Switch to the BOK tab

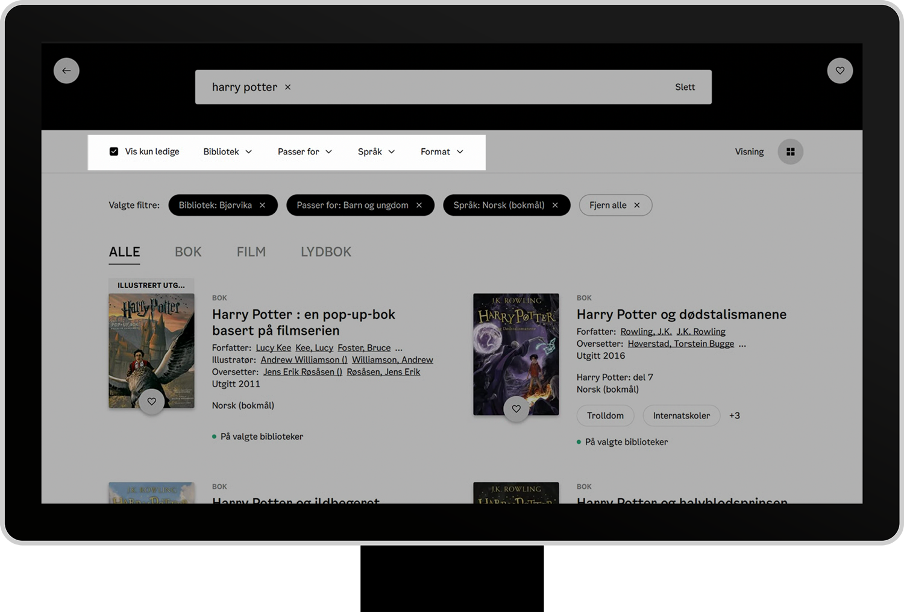[x=188, y=252]
